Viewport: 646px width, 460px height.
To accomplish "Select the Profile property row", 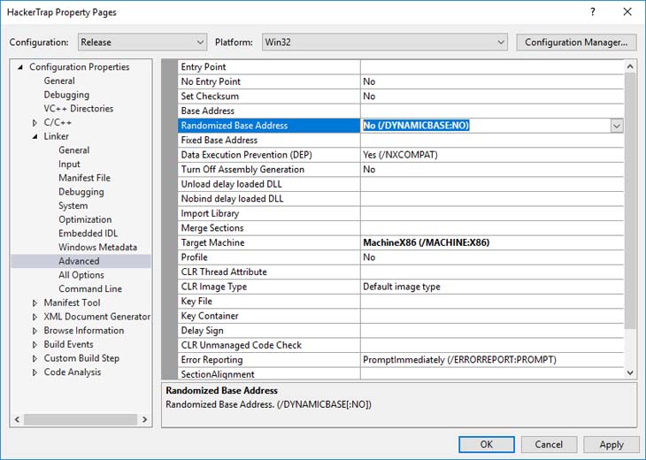I will 401,257.
